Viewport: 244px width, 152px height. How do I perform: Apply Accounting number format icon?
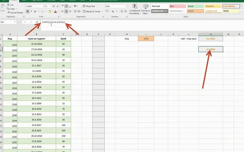(107, 11)
